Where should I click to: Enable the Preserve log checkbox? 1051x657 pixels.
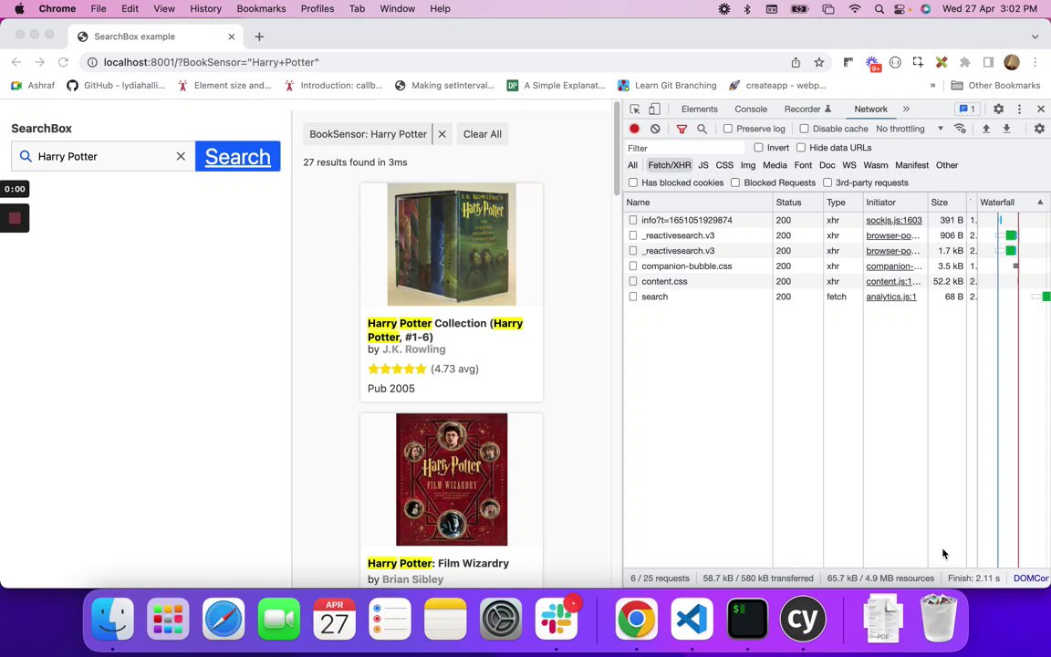tap(728, 129)
